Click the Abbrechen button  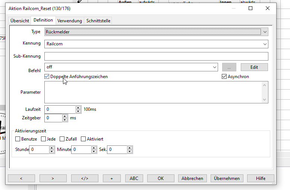click(192, 178)
